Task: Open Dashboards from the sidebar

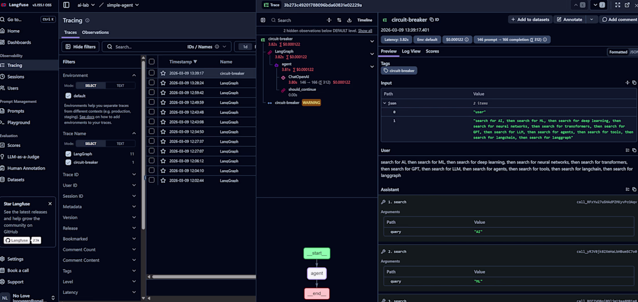Action: tap(19, 42)
